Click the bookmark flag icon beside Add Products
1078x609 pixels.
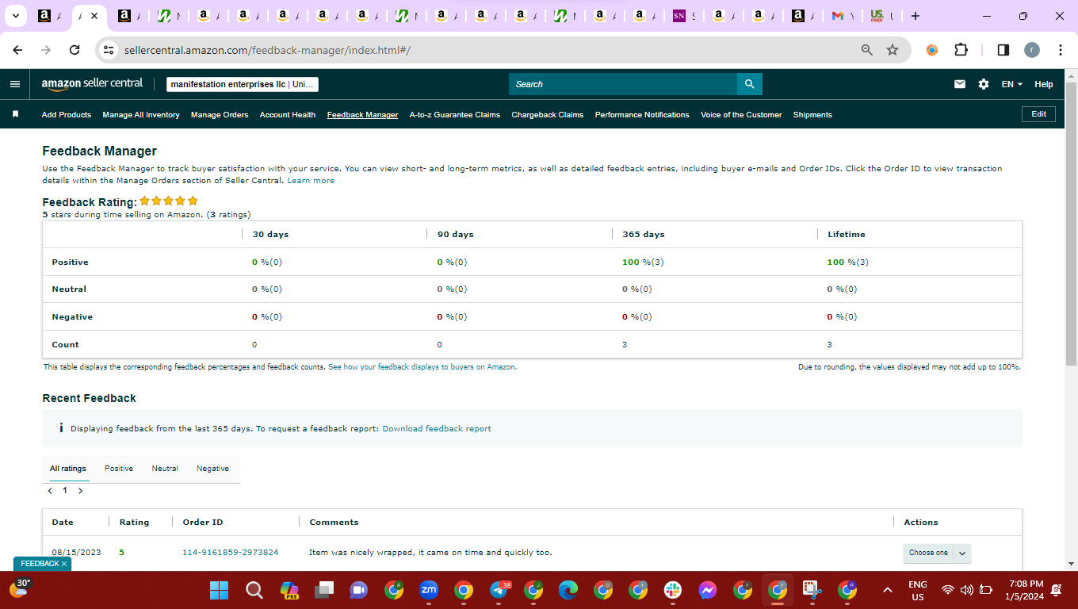click(15, 114)
